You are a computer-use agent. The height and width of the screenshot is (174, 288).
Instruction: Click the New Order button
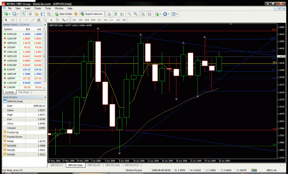(x=64, y=14)
